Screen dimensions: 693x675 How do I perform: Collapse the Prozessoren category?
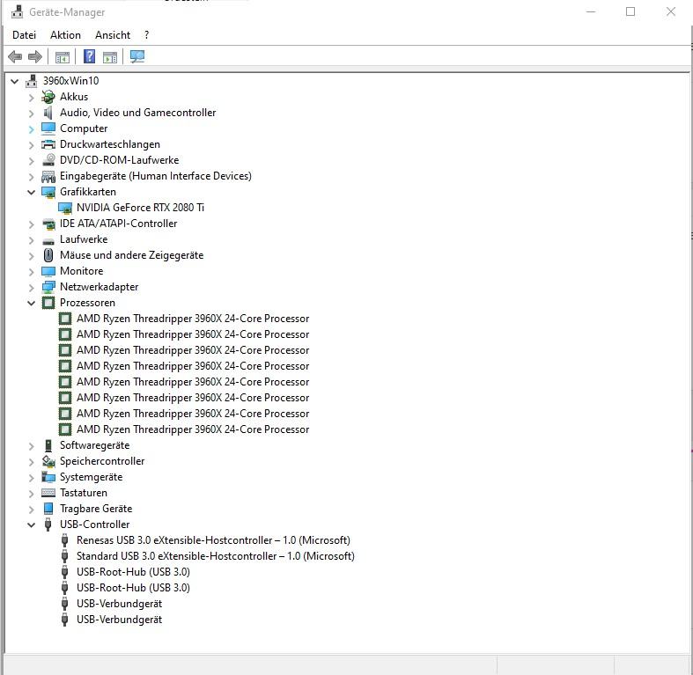click(32, 303)
